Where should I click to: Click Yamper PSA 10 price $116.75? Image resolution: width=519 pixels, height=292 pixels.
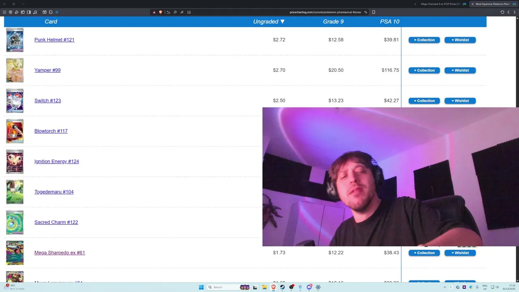390,70
